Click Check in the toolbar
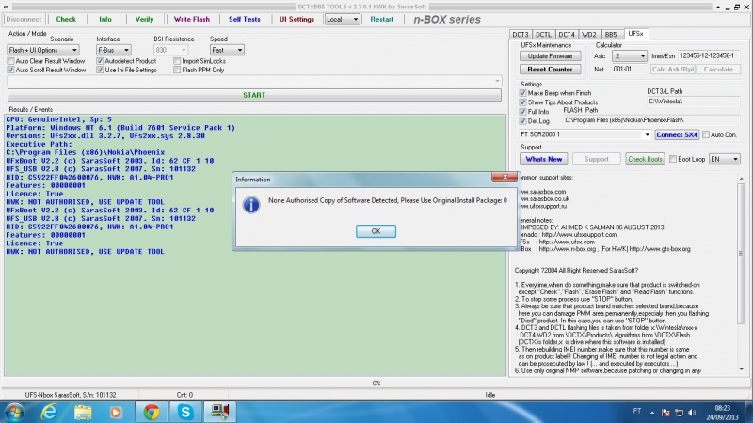 click(66, 19)
